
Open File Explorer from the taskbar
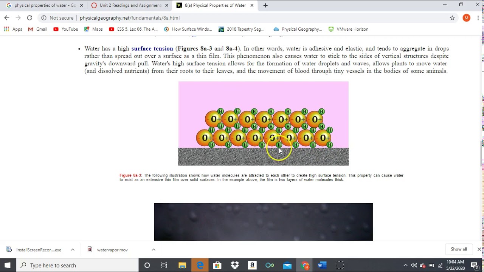182,265
